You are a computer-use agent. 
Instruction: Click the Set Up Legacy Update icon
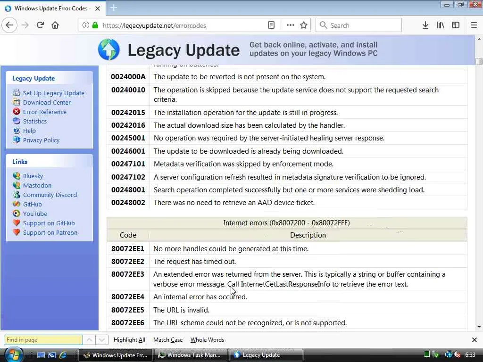pos(17,93)
